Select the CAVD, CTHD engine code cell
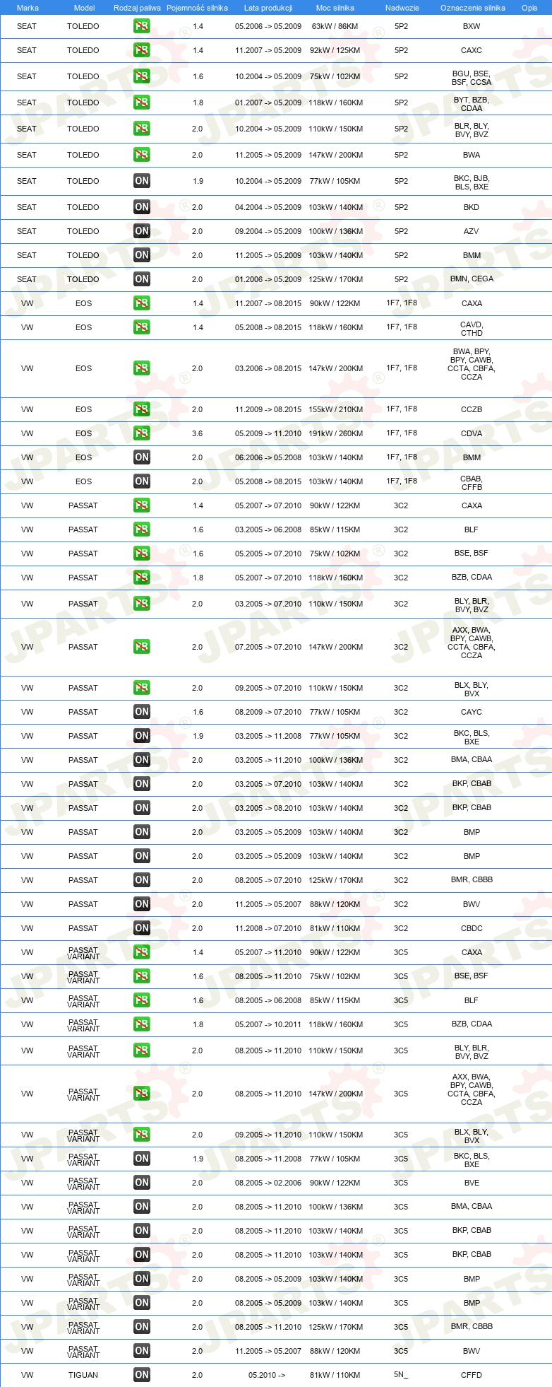 pyautogui.click(x=472, y=329)
